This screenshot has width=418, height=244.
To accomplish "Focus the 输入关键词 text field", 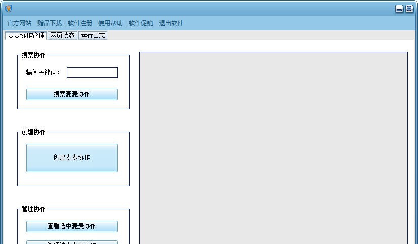I will tap(92, 73).
